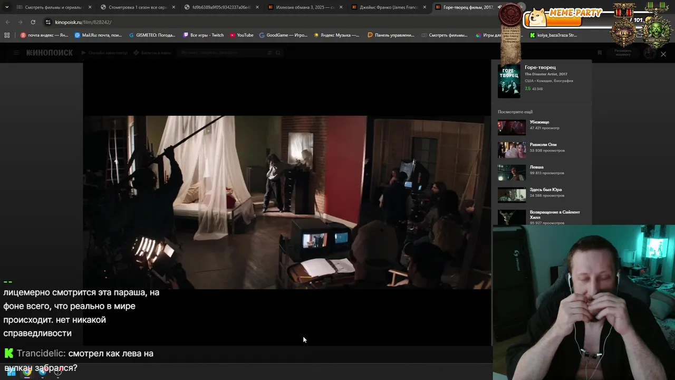Open the Игры для bookmark

point(488,35)
